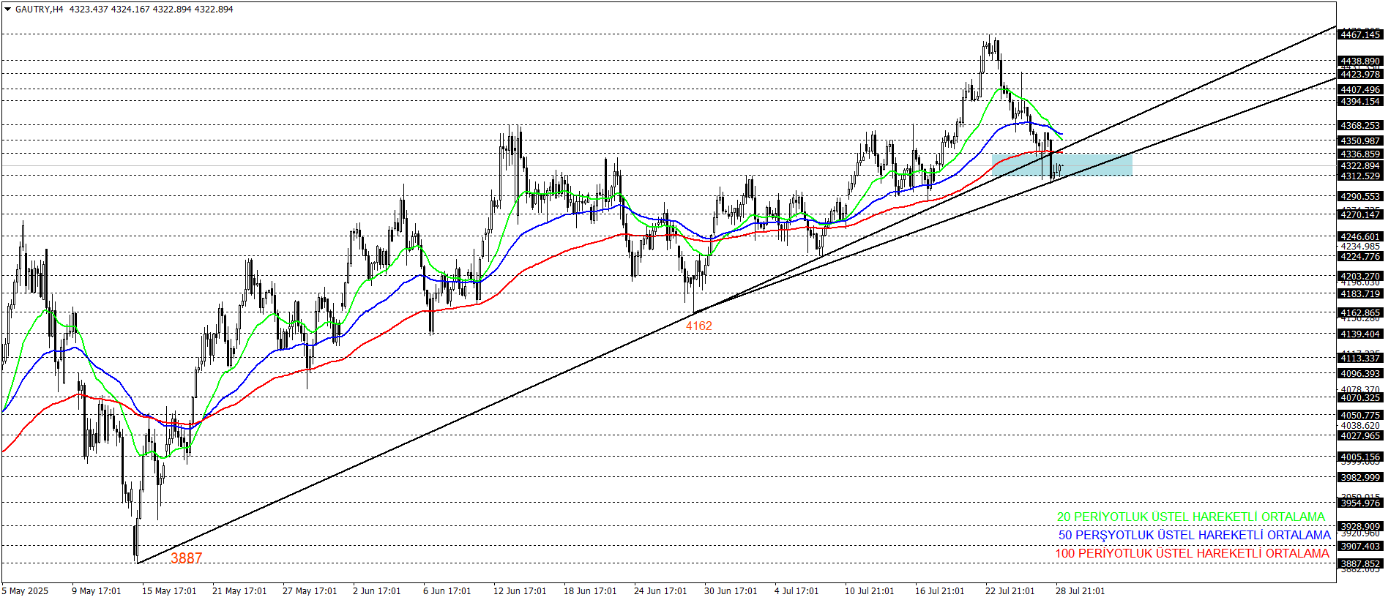This screenshot has width=1388, height=600.
Task: Click the 4467.145 price level label
Action: (1360, 34)
